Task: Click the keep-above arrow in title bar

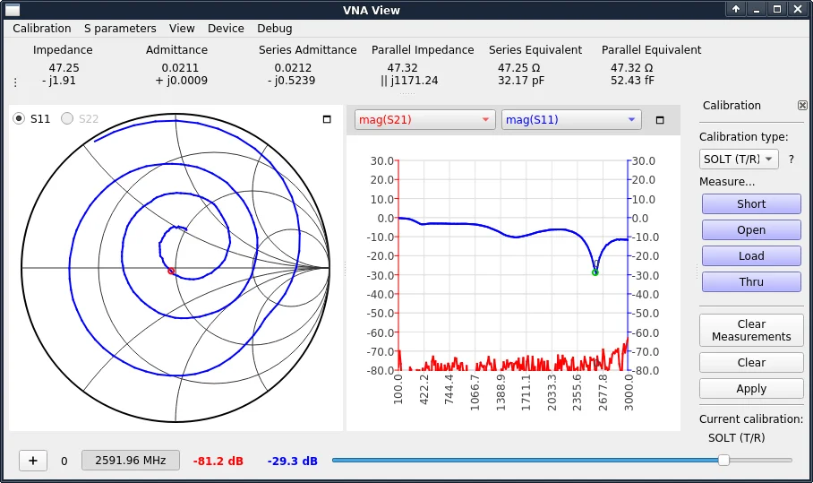Action: (x=736, y=10)
